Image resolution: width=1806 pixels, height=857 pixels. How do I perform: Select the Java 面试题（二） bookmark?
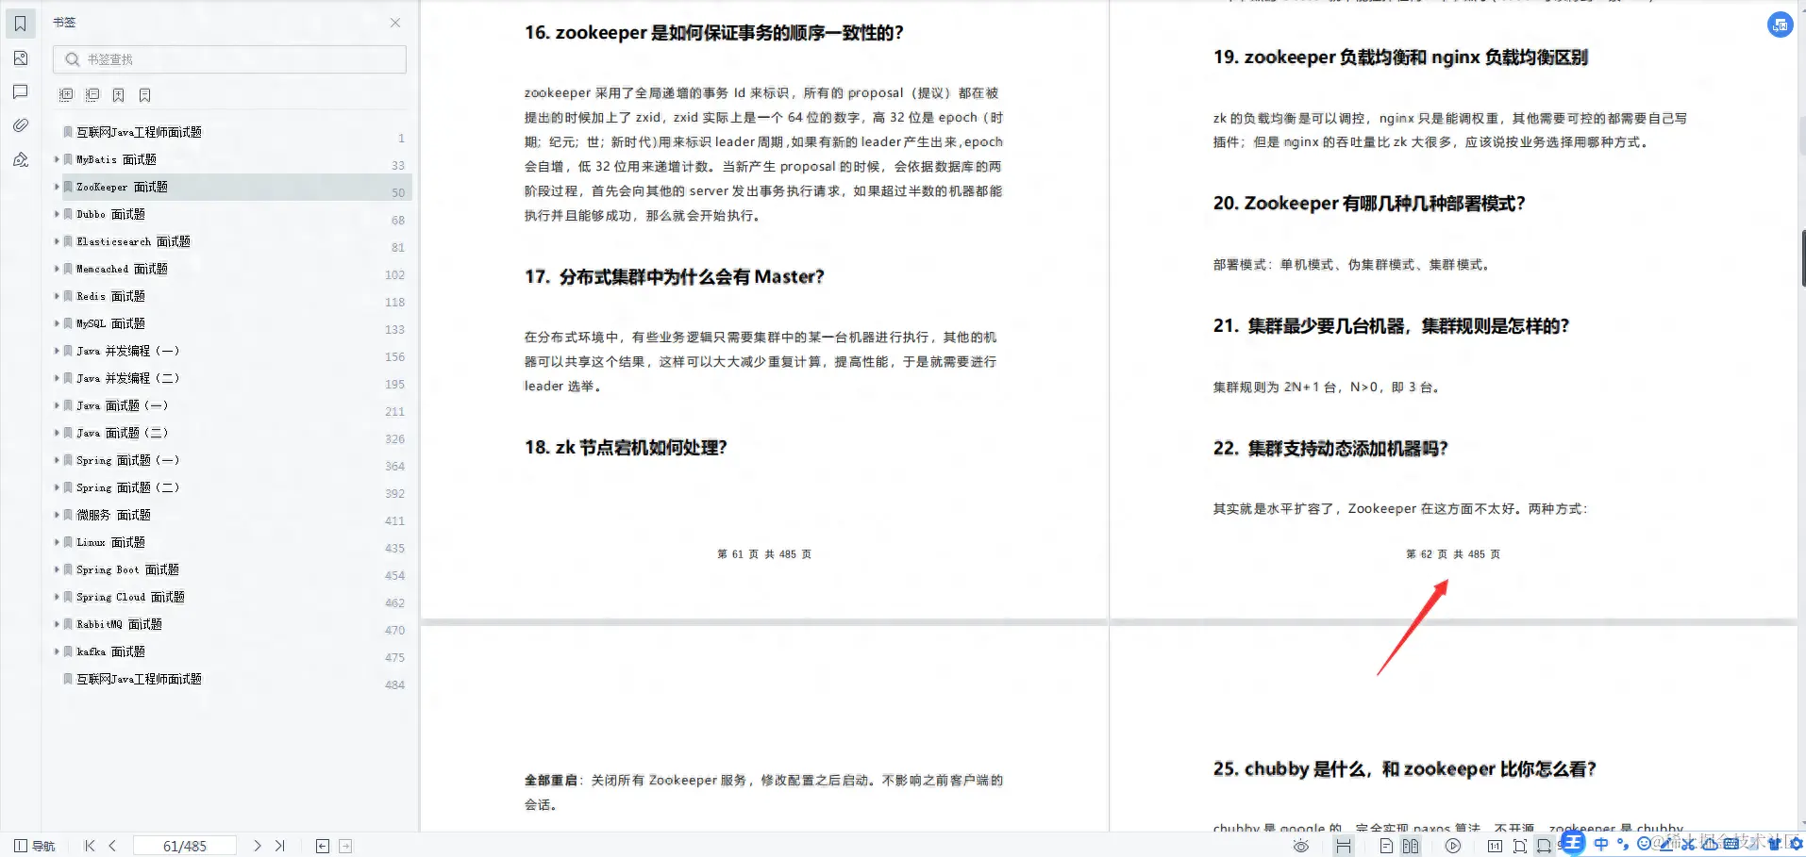tap(122, 433)
